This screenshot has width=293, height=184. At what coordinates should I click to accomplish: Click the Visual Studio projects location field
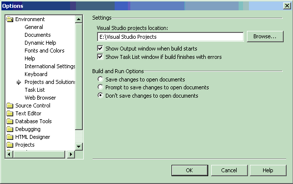coord(171,37)
